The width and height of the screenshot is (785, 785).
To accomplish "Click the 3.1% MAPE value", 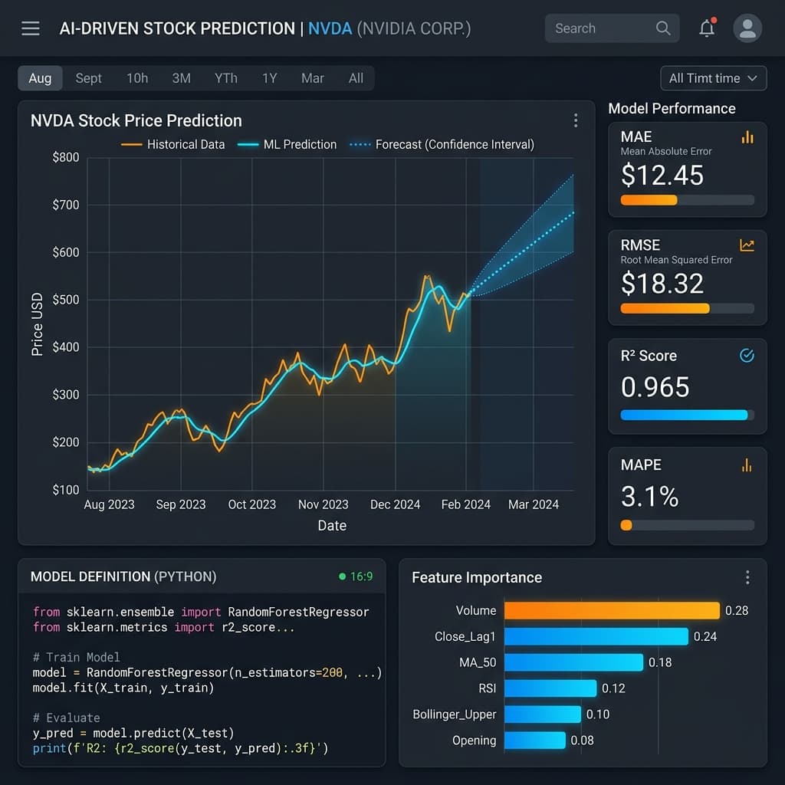I will [649, 497].
